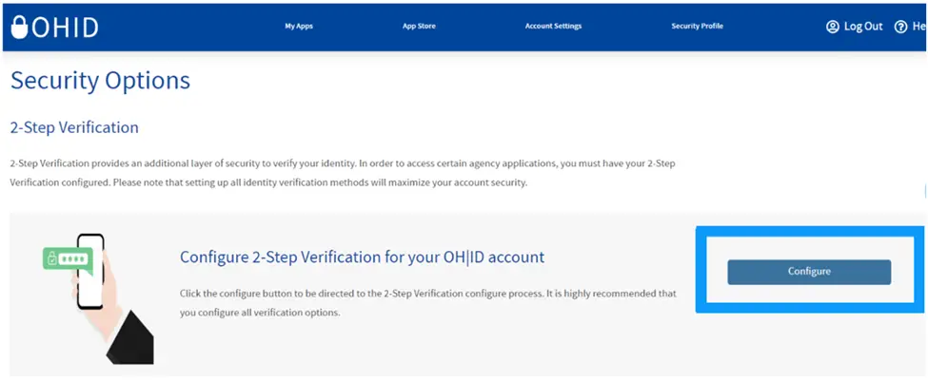Click the OHID padlock logo
928x382 pixels.
pyautogui.click(x=54, y=28)
